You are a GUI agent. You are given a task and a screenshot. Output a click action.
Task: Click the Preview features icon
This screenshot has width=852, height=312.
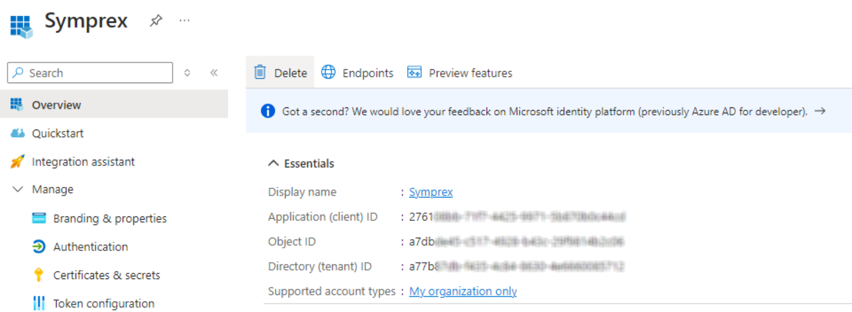pyautogui.click(x=414, y=72)
